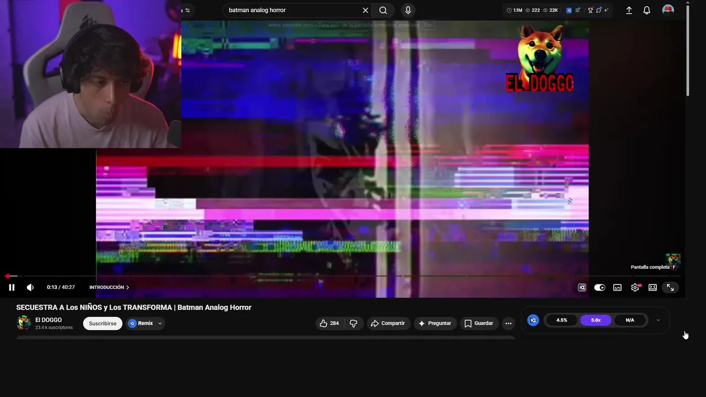Viewport: 706px width, 397px height.
Task: Expand the Remix dropdown arrow
Action: pyautogui.click(x=160, y=323)
